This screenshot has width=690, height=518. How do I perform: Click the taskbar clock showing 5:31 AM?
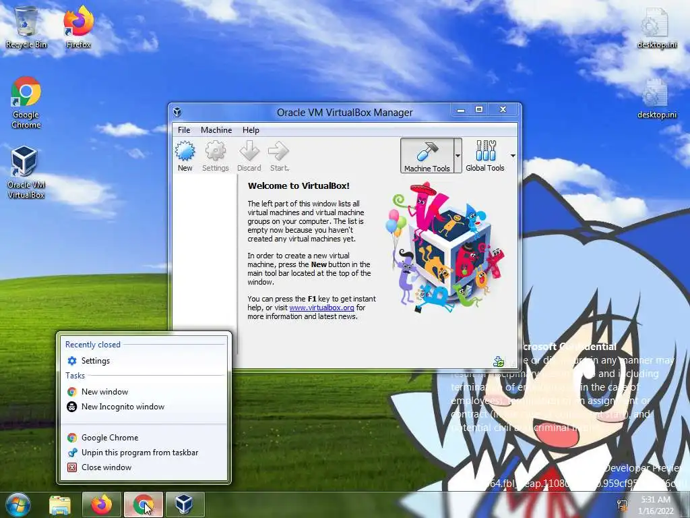[x=656, y=505]
